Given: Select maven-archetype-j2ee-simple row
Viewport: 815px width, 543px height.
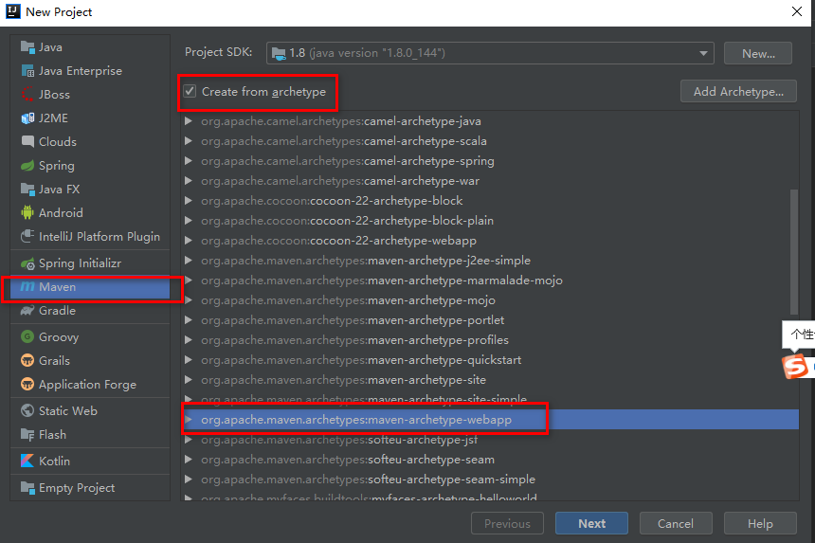Looking at the screenshot, I should [490, 261].
